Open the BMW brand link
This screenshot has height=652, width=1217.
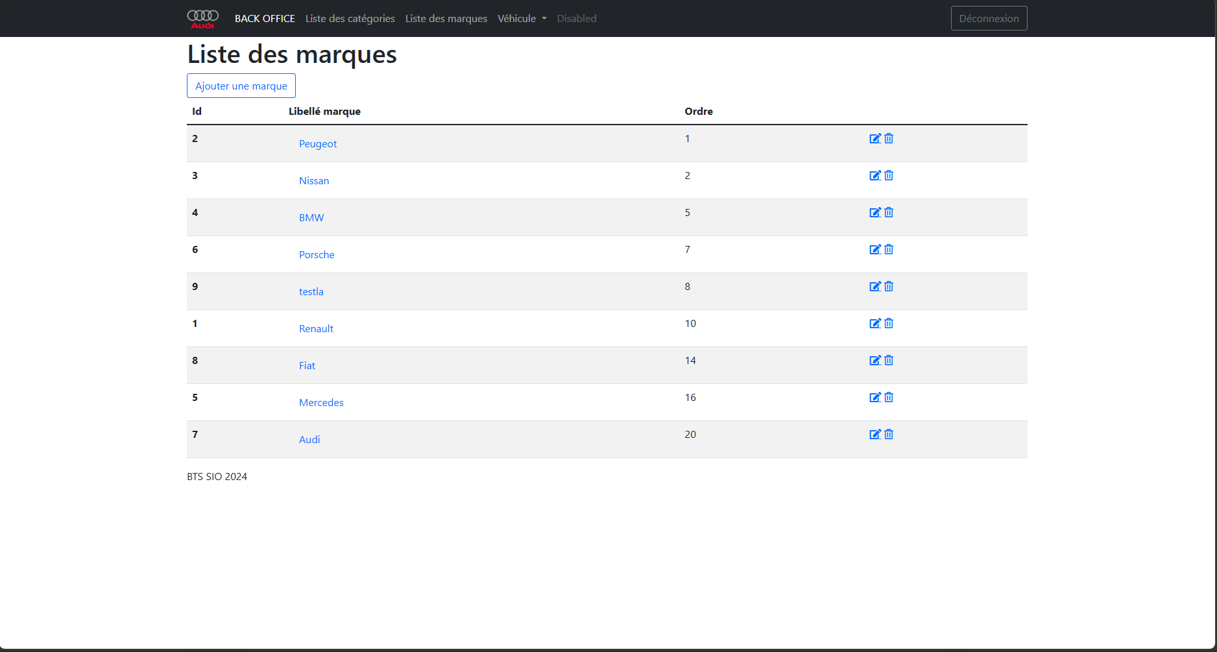tap(311, 218)
